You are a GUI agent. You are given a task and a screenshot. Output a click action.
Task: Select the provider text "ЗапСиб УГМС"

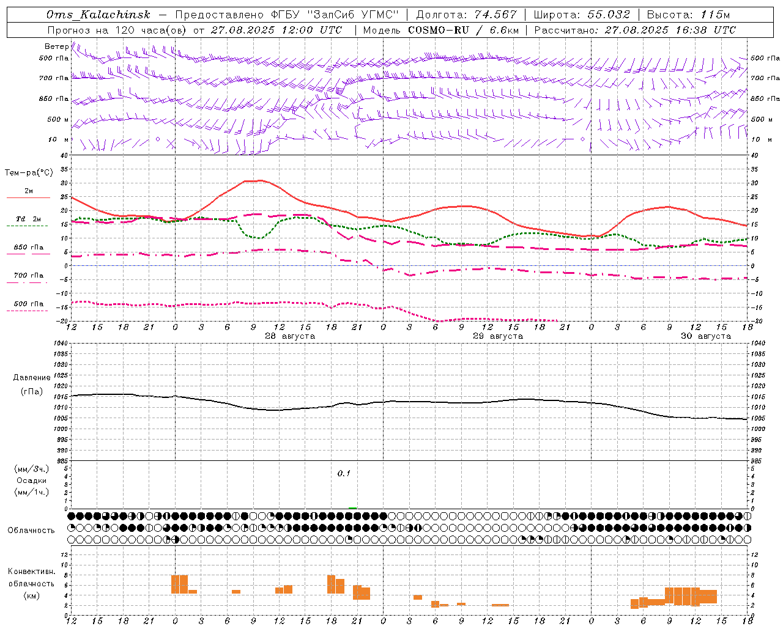point(352,15)
